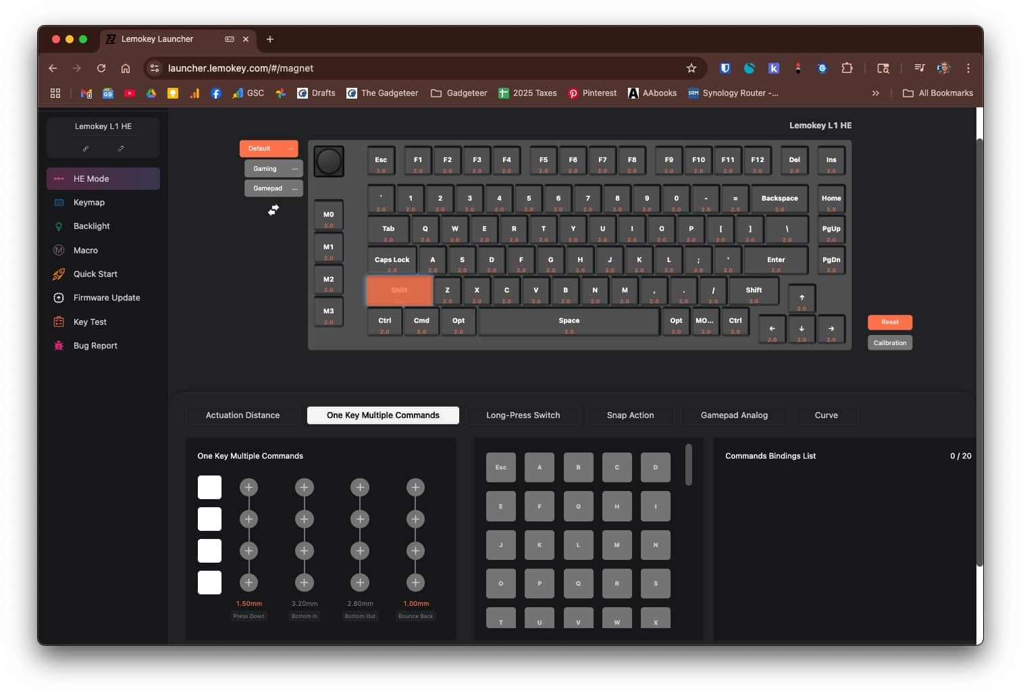
Task: Switch to the Long-Press Switch tab
Action: (x=523, y=415)
